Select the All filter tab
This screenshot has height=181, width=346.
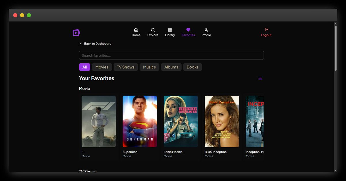coord(84,67)
